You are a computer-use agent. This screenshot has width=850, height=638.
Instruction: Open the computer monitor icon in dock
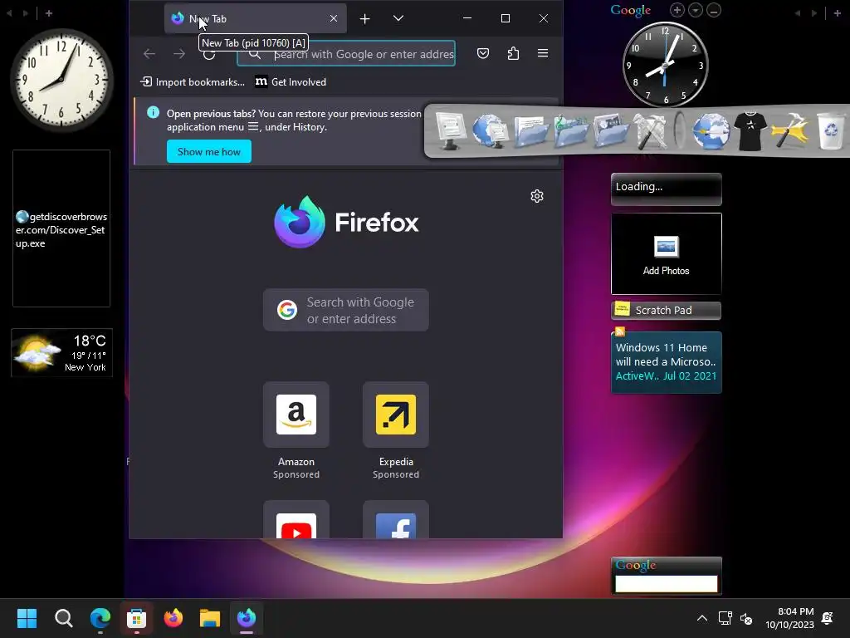449,130
